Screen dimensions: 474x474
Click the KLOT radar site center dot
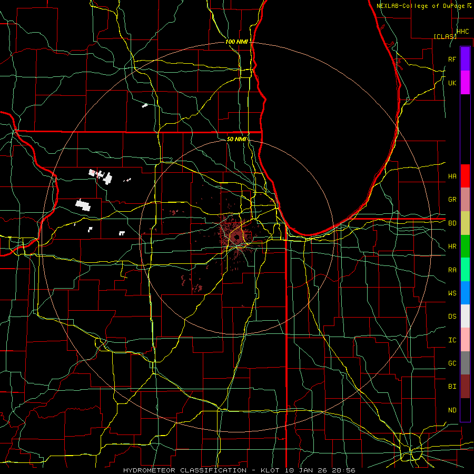click(x=236, y=238)
